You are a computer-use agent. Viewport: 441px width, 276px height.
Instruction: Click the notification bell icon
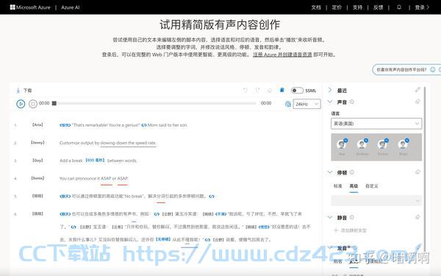click(x=399, y=7)
